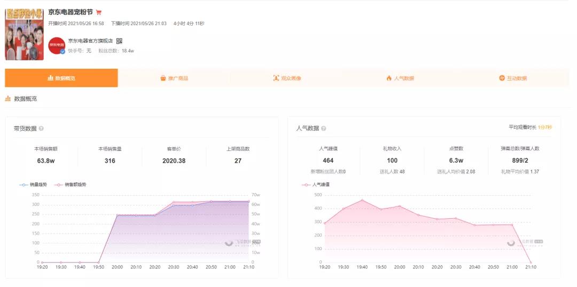Click the chat icon in 互动数据 tab
The width and height of the screenshot is (577, 287).
(x=502, y=78)
